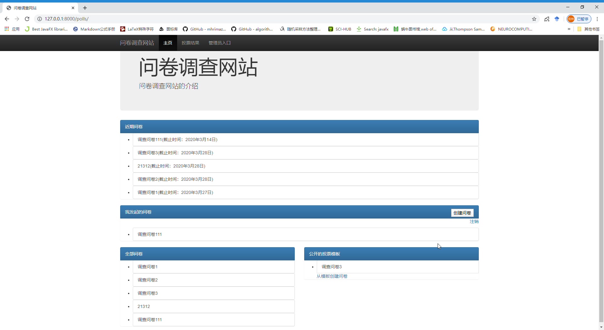Viewport: 604px width, 330px height.
Task: Open the 管理员入口 navbar item
Action: (x=220, y=43)
